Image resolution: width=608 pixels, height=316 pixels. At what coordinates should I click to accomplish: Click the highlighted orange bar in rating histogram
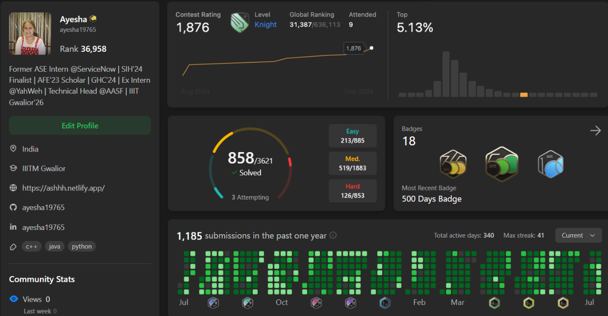pos(524,95)
